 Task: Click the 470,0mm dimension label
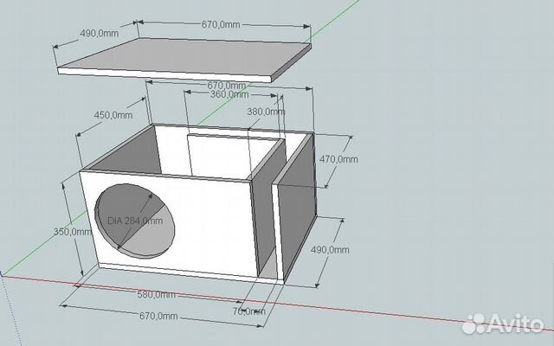click(x=339, y=160)
